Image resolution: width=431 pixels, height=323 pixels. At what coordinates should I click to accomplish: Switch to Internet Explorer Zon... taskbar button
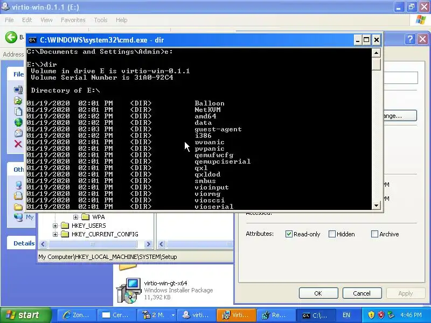[77, 315]
